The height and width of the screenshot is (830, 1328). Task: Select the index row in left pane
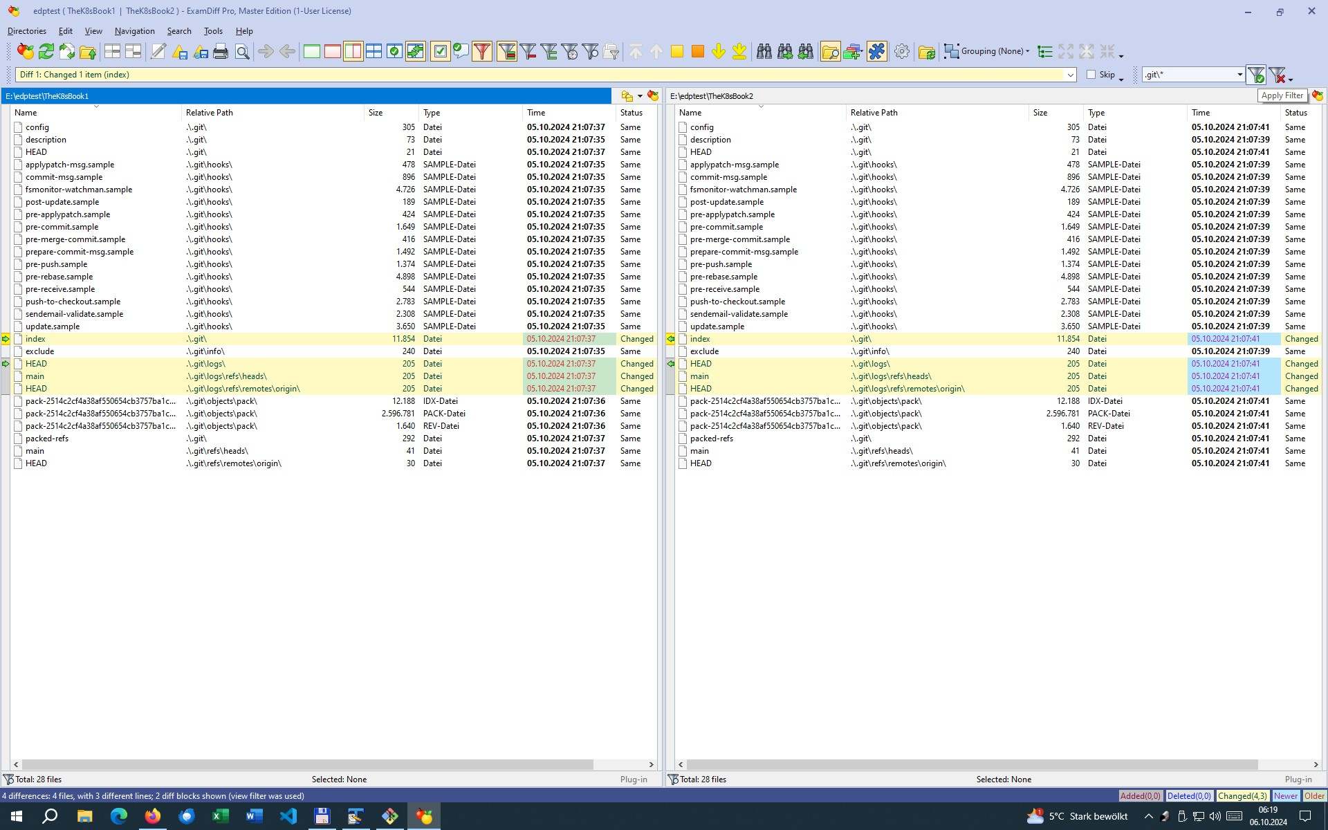click(333, 339)
